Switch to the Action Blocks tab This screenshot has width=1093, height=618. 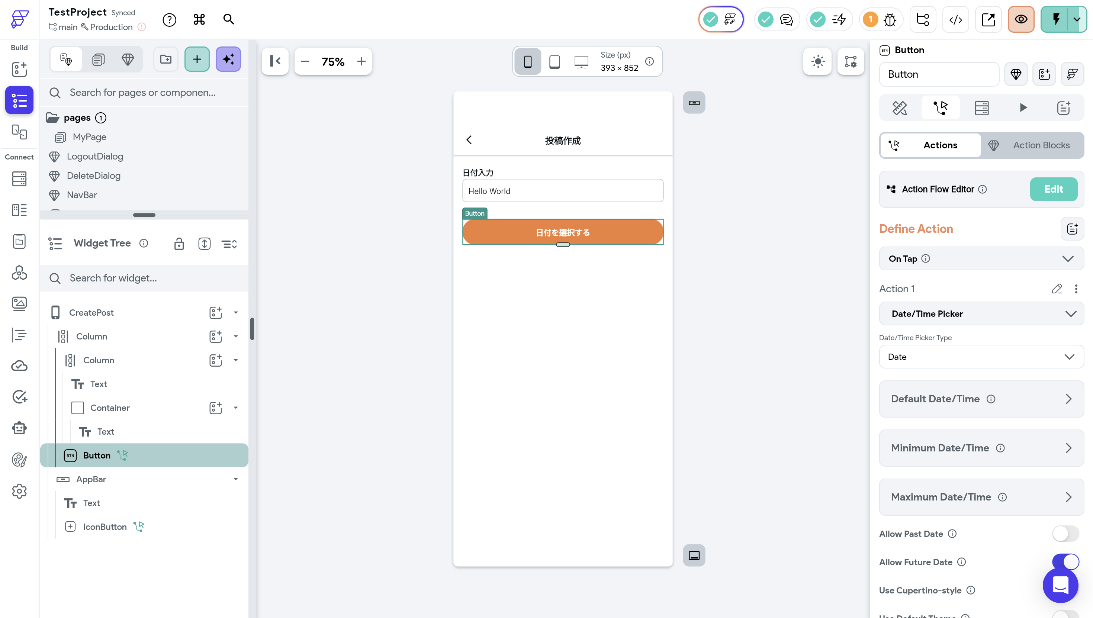[1032, 145]
